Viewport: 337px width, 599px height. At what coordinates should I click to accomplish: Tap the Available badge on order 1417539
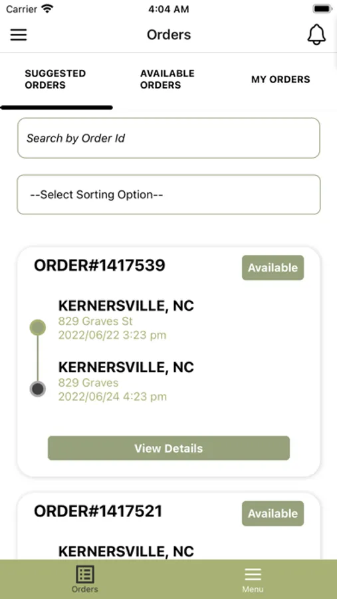[x=273, y=268]
